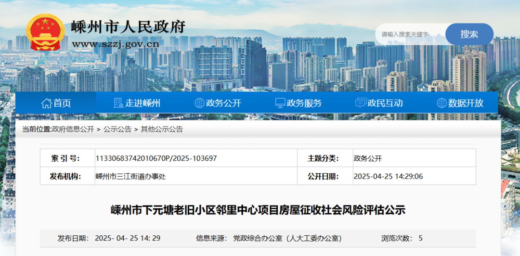Focus the search keyword input field

coord(409,34)
